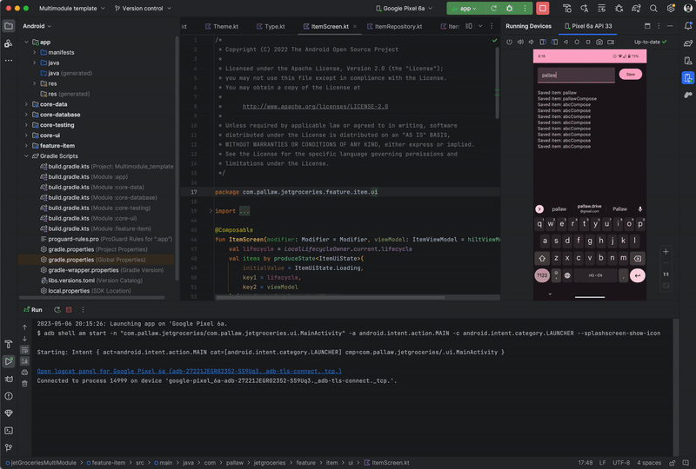Toggle editor split view icon
Image resolution: width=696 pixels, height=469 pixels.
[x=469, y=26]
